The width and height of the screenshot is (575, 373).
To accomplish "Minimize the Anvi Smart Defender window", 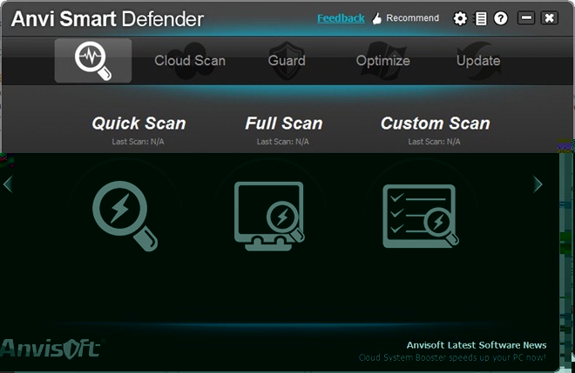I will pos(526,17).
